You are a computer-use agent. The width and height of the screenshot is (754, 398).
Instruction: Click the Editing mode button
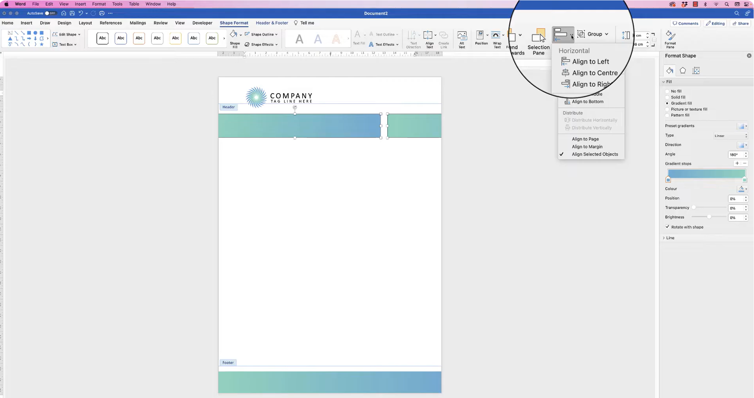[x=715, y=23]
